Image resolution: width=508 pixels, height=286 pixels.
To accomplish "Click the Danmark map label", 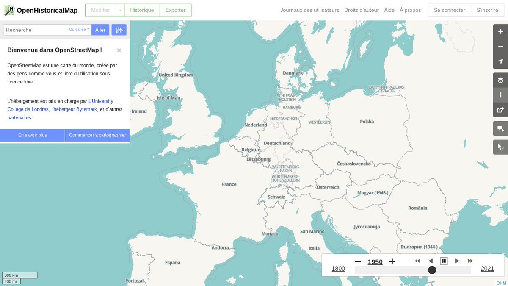I will coord(293,73).
